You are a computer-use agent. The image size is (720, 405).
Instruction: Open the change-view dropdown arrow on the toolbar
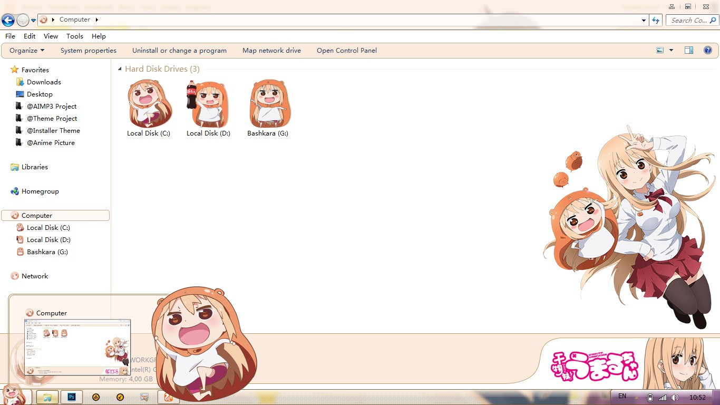tap(670, 50)
